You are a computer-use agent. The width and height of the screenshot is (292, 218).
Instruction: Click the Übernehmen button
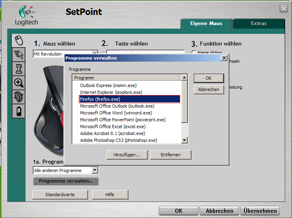coord(260,211)
